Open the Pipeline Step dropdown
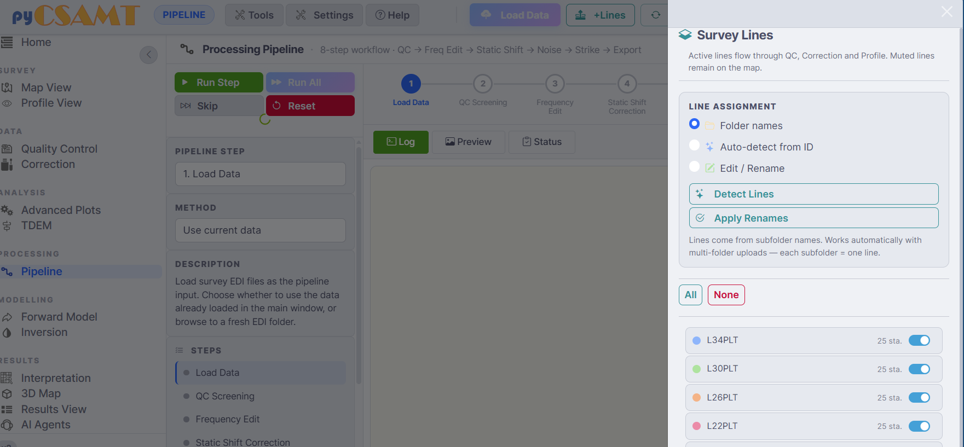 (x=261, y=174)
